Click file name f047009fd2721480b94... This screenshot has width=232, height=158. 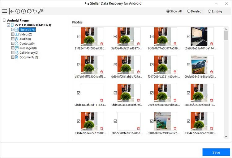164,77
